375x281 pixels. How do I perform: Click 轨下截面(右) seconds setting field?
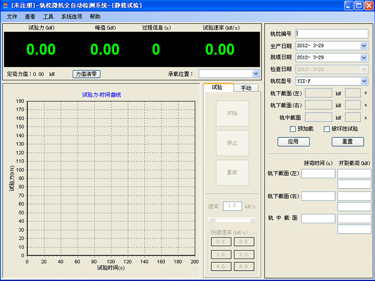coord(353,105)
